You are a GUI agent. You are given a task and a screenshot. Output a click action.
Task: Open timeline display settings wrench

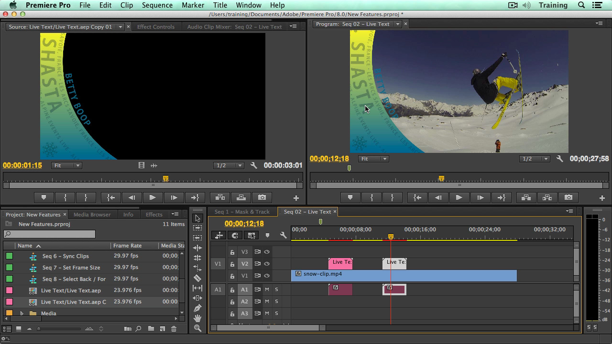pyautogui.click(x=283, y=235)
